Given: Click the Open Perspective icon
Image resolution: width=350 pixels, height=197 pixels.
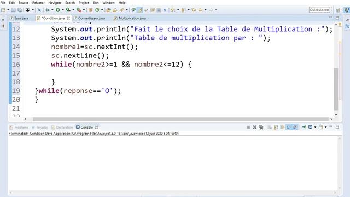Looking at the screenshot, I should (x=338, y=10).
